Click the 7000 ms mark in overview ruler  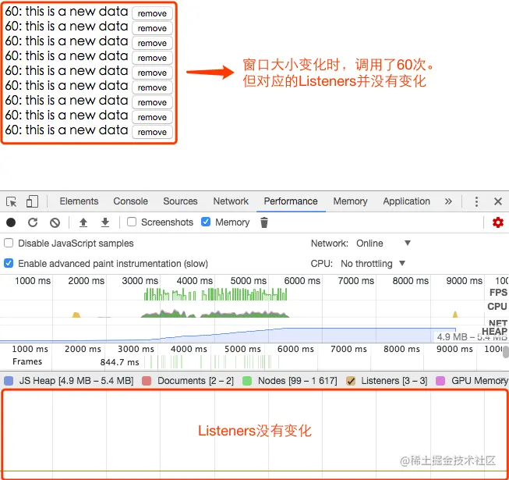point(355,281)
